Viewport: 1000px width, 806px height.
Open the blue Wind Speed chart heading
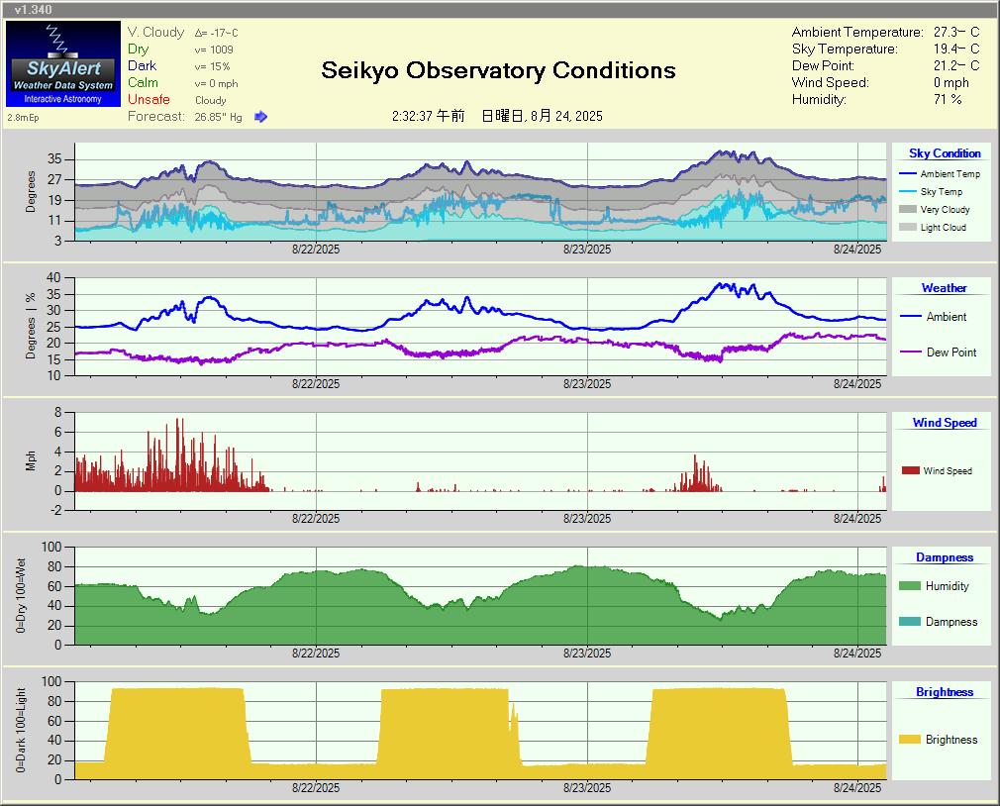click(945, 422)
